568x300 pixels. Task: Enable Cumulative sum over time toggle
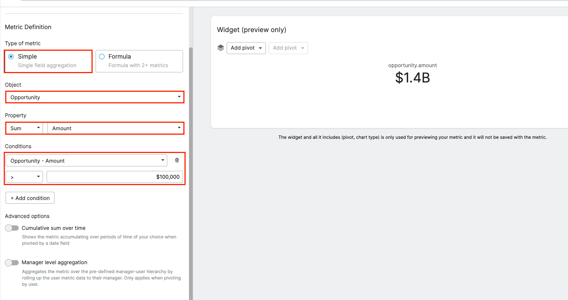12,228
